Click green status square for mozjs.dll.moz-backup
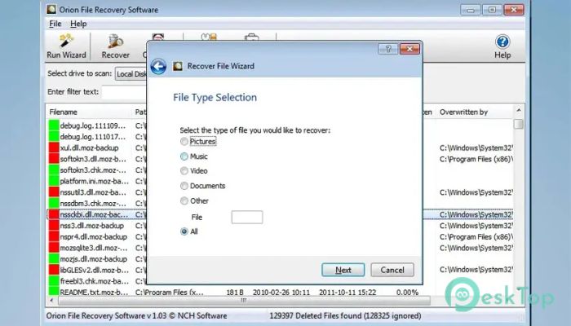571x326 pixels. coord(54,258)
